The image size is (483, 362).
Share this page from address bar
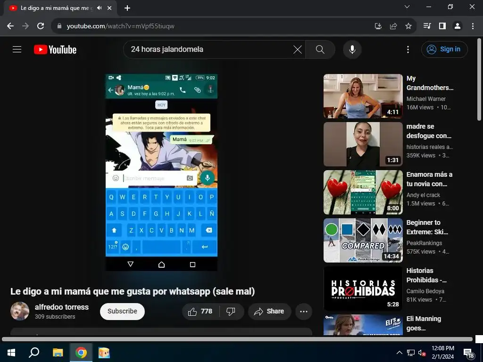(x=393, y=26)
